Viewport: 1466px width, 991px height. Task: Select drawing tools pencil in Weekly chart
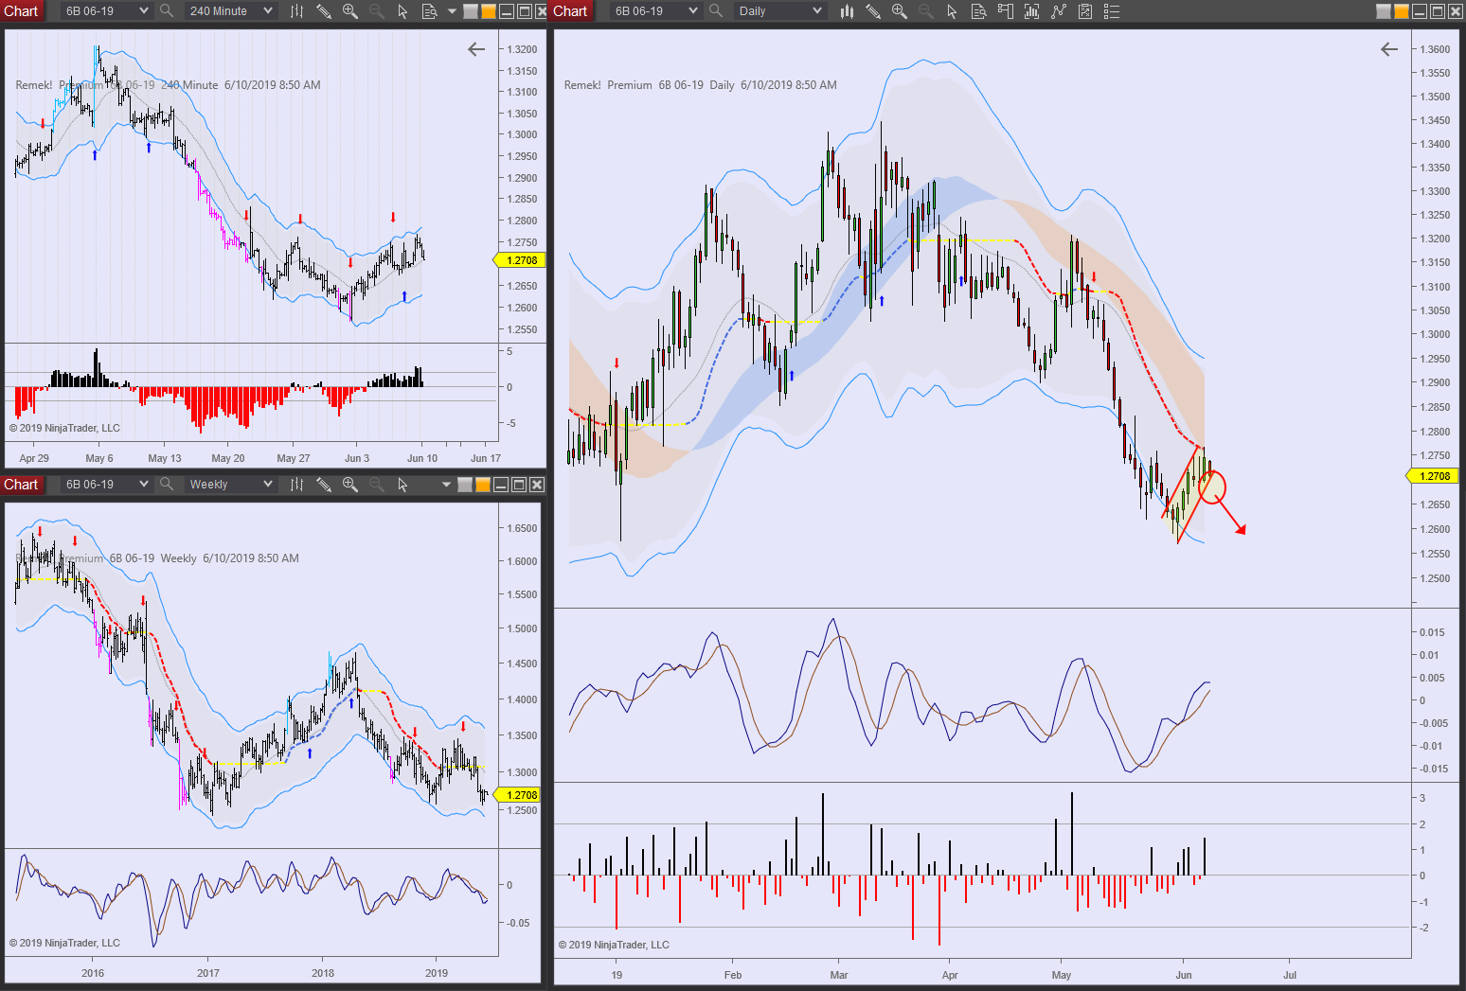[324, 484]
